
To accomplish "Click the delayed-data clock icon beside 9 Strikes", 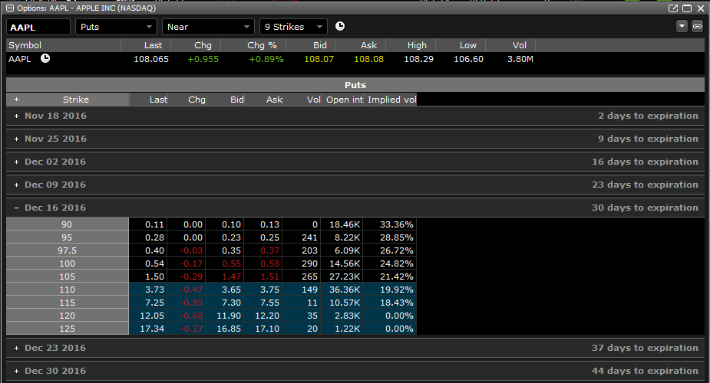I will (x=338, y=27).
